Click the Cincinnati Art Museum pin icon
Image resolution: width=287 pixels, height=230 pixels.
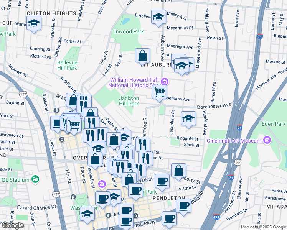point(267,141)
